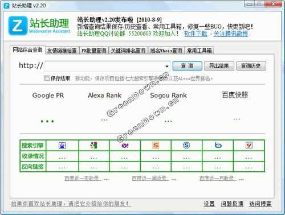Click the small Z title bar icon
The height and width of the screenshot is (215, 285).
pos(7,6)
